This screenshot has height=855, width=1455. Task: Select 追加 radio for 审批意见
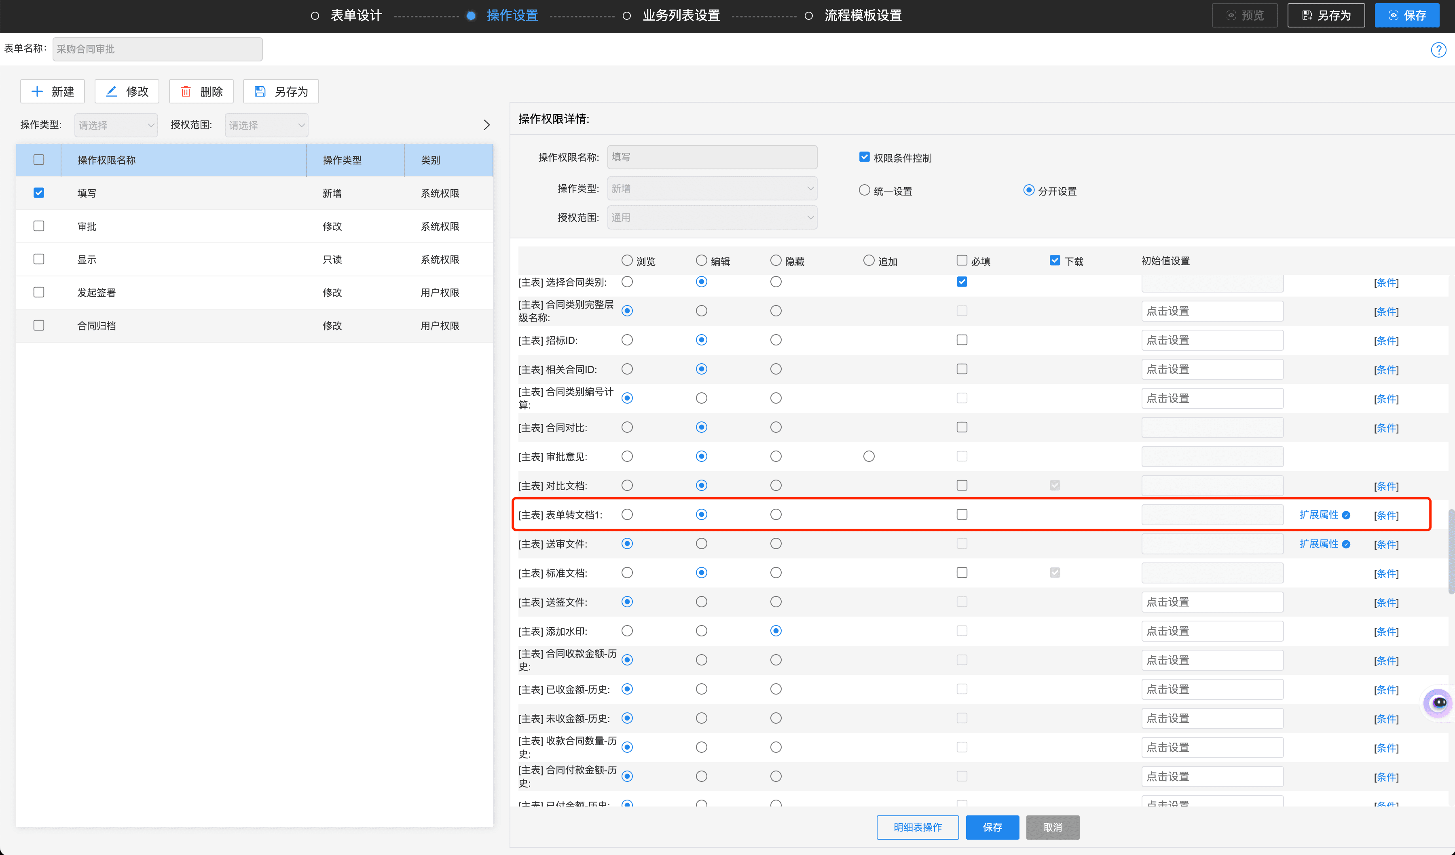click(x=869, y=456)
